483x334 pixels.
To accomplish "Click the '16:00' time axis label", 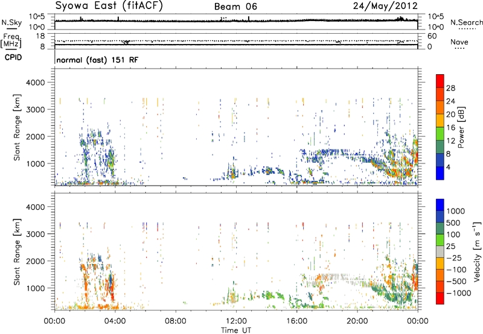I will (296, 321).
